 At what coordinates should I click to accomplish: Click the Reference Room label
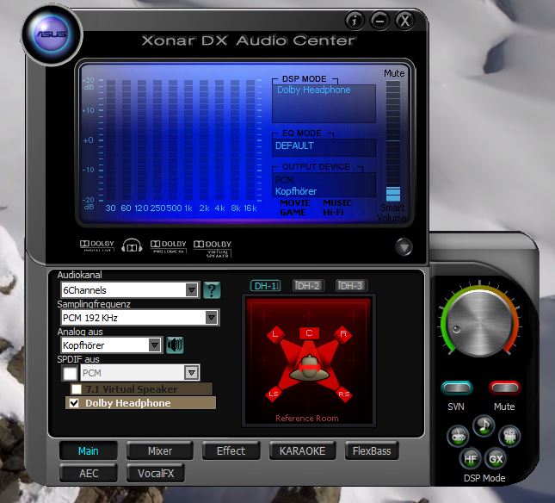tap(307, 419)
